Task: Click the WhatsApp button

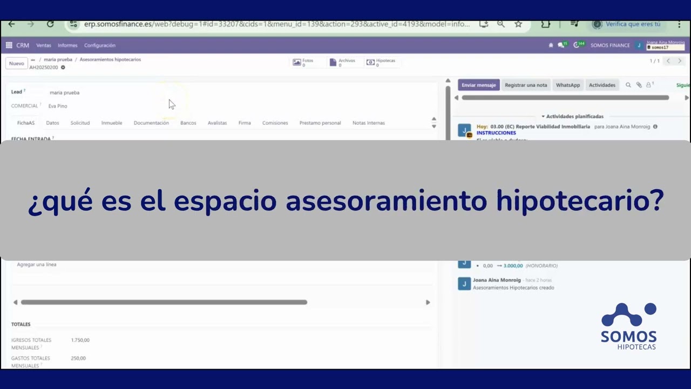Action: coord(568,85)
